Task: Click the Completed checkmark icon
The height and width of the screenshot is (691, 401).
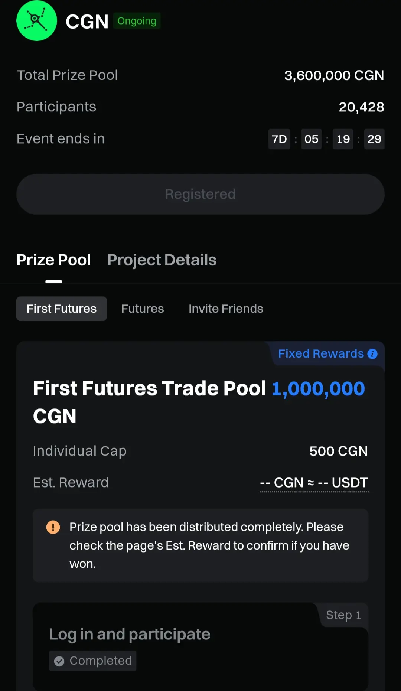Action: click(59, 661)
